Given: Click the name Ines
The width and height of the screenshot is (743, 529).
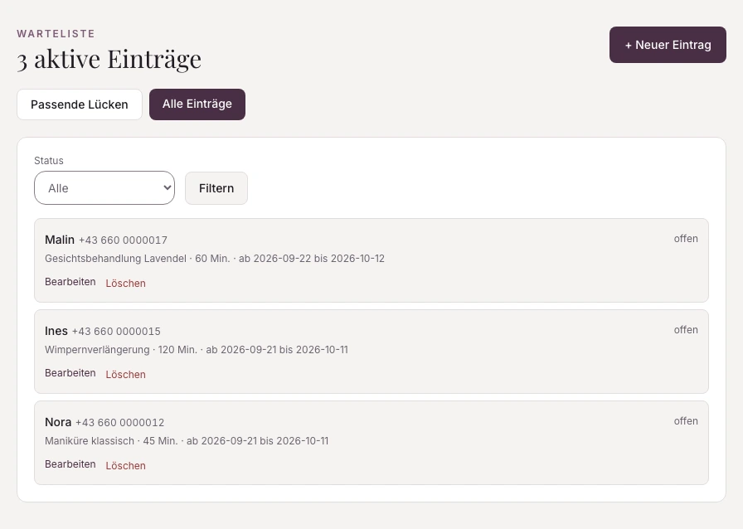Looking at the screenshot, I should [x=56, y=331].
